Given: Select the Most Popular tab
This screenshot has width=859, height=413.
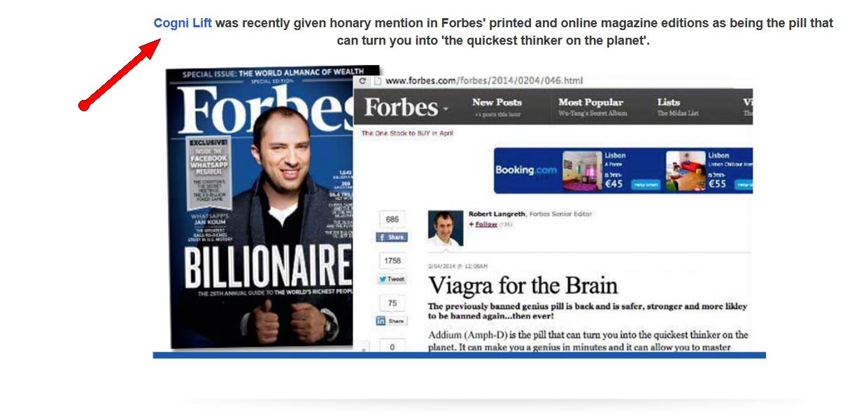Looking at the screenshot, I should [590, 102].
